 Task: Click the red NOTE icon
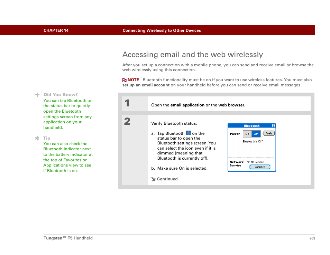click(125, 80)
